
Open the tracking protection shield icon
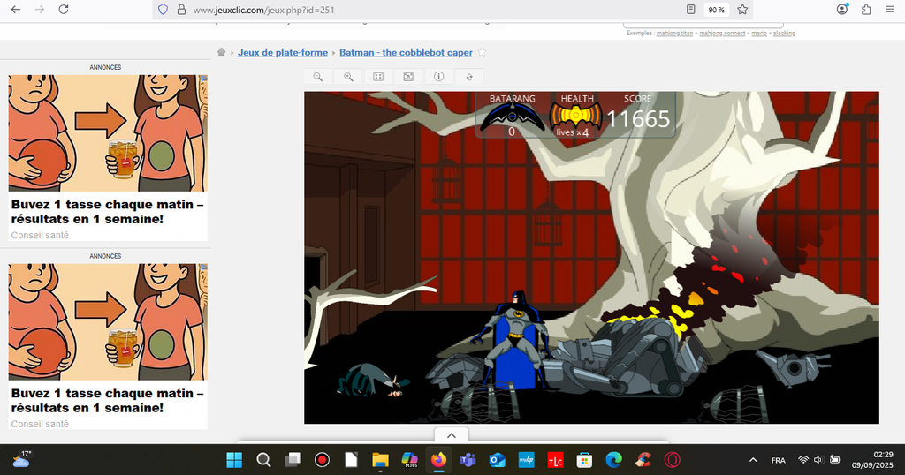point(163,10)
